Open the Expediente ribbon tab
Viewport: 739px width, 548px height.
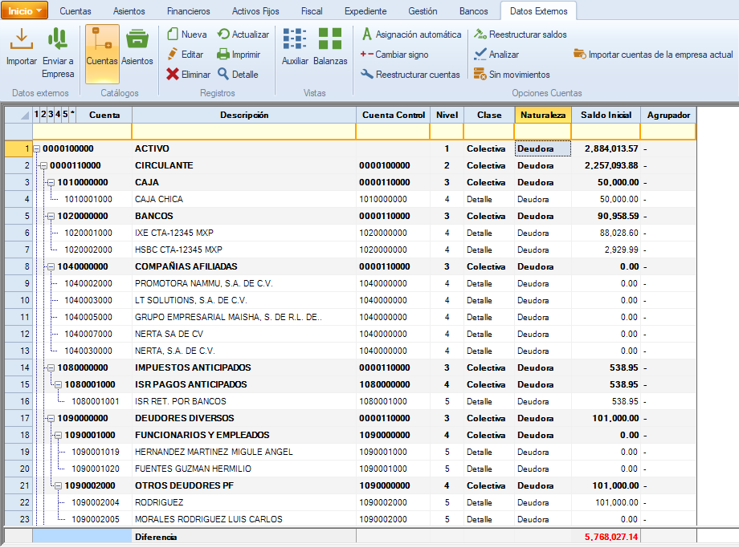pos(365,10)
